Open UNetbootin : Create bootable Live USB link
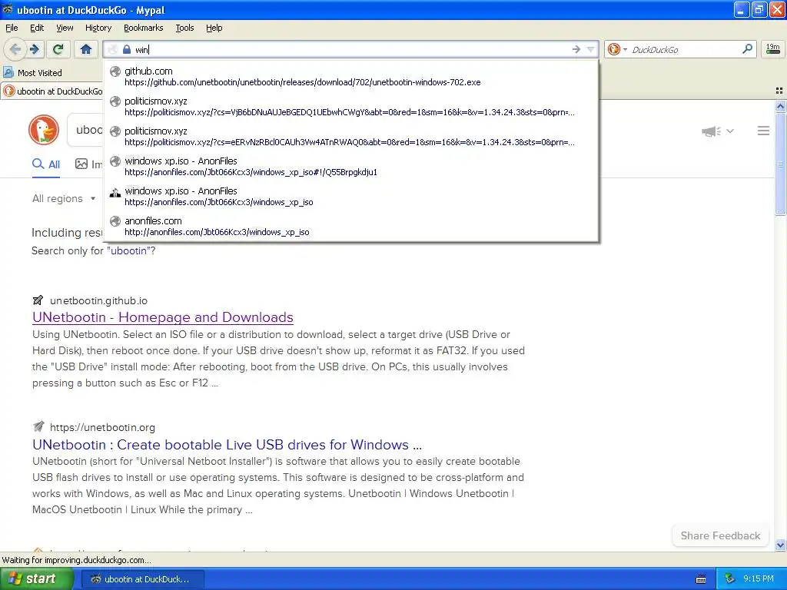The image size is (787, 590). pos(227,445)
